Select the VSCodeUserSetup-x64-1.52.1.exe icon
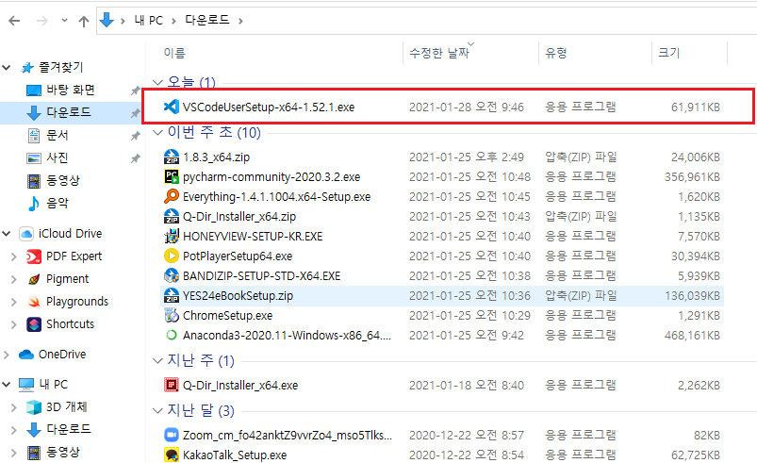 [x=172, y=107]
